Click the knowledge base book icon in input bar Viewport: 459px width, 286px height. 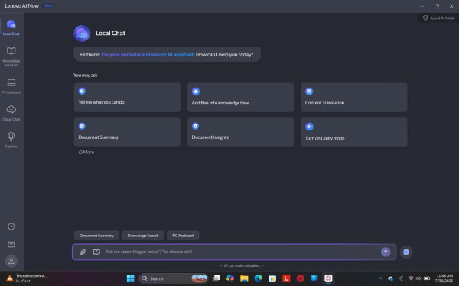[96, 252]
